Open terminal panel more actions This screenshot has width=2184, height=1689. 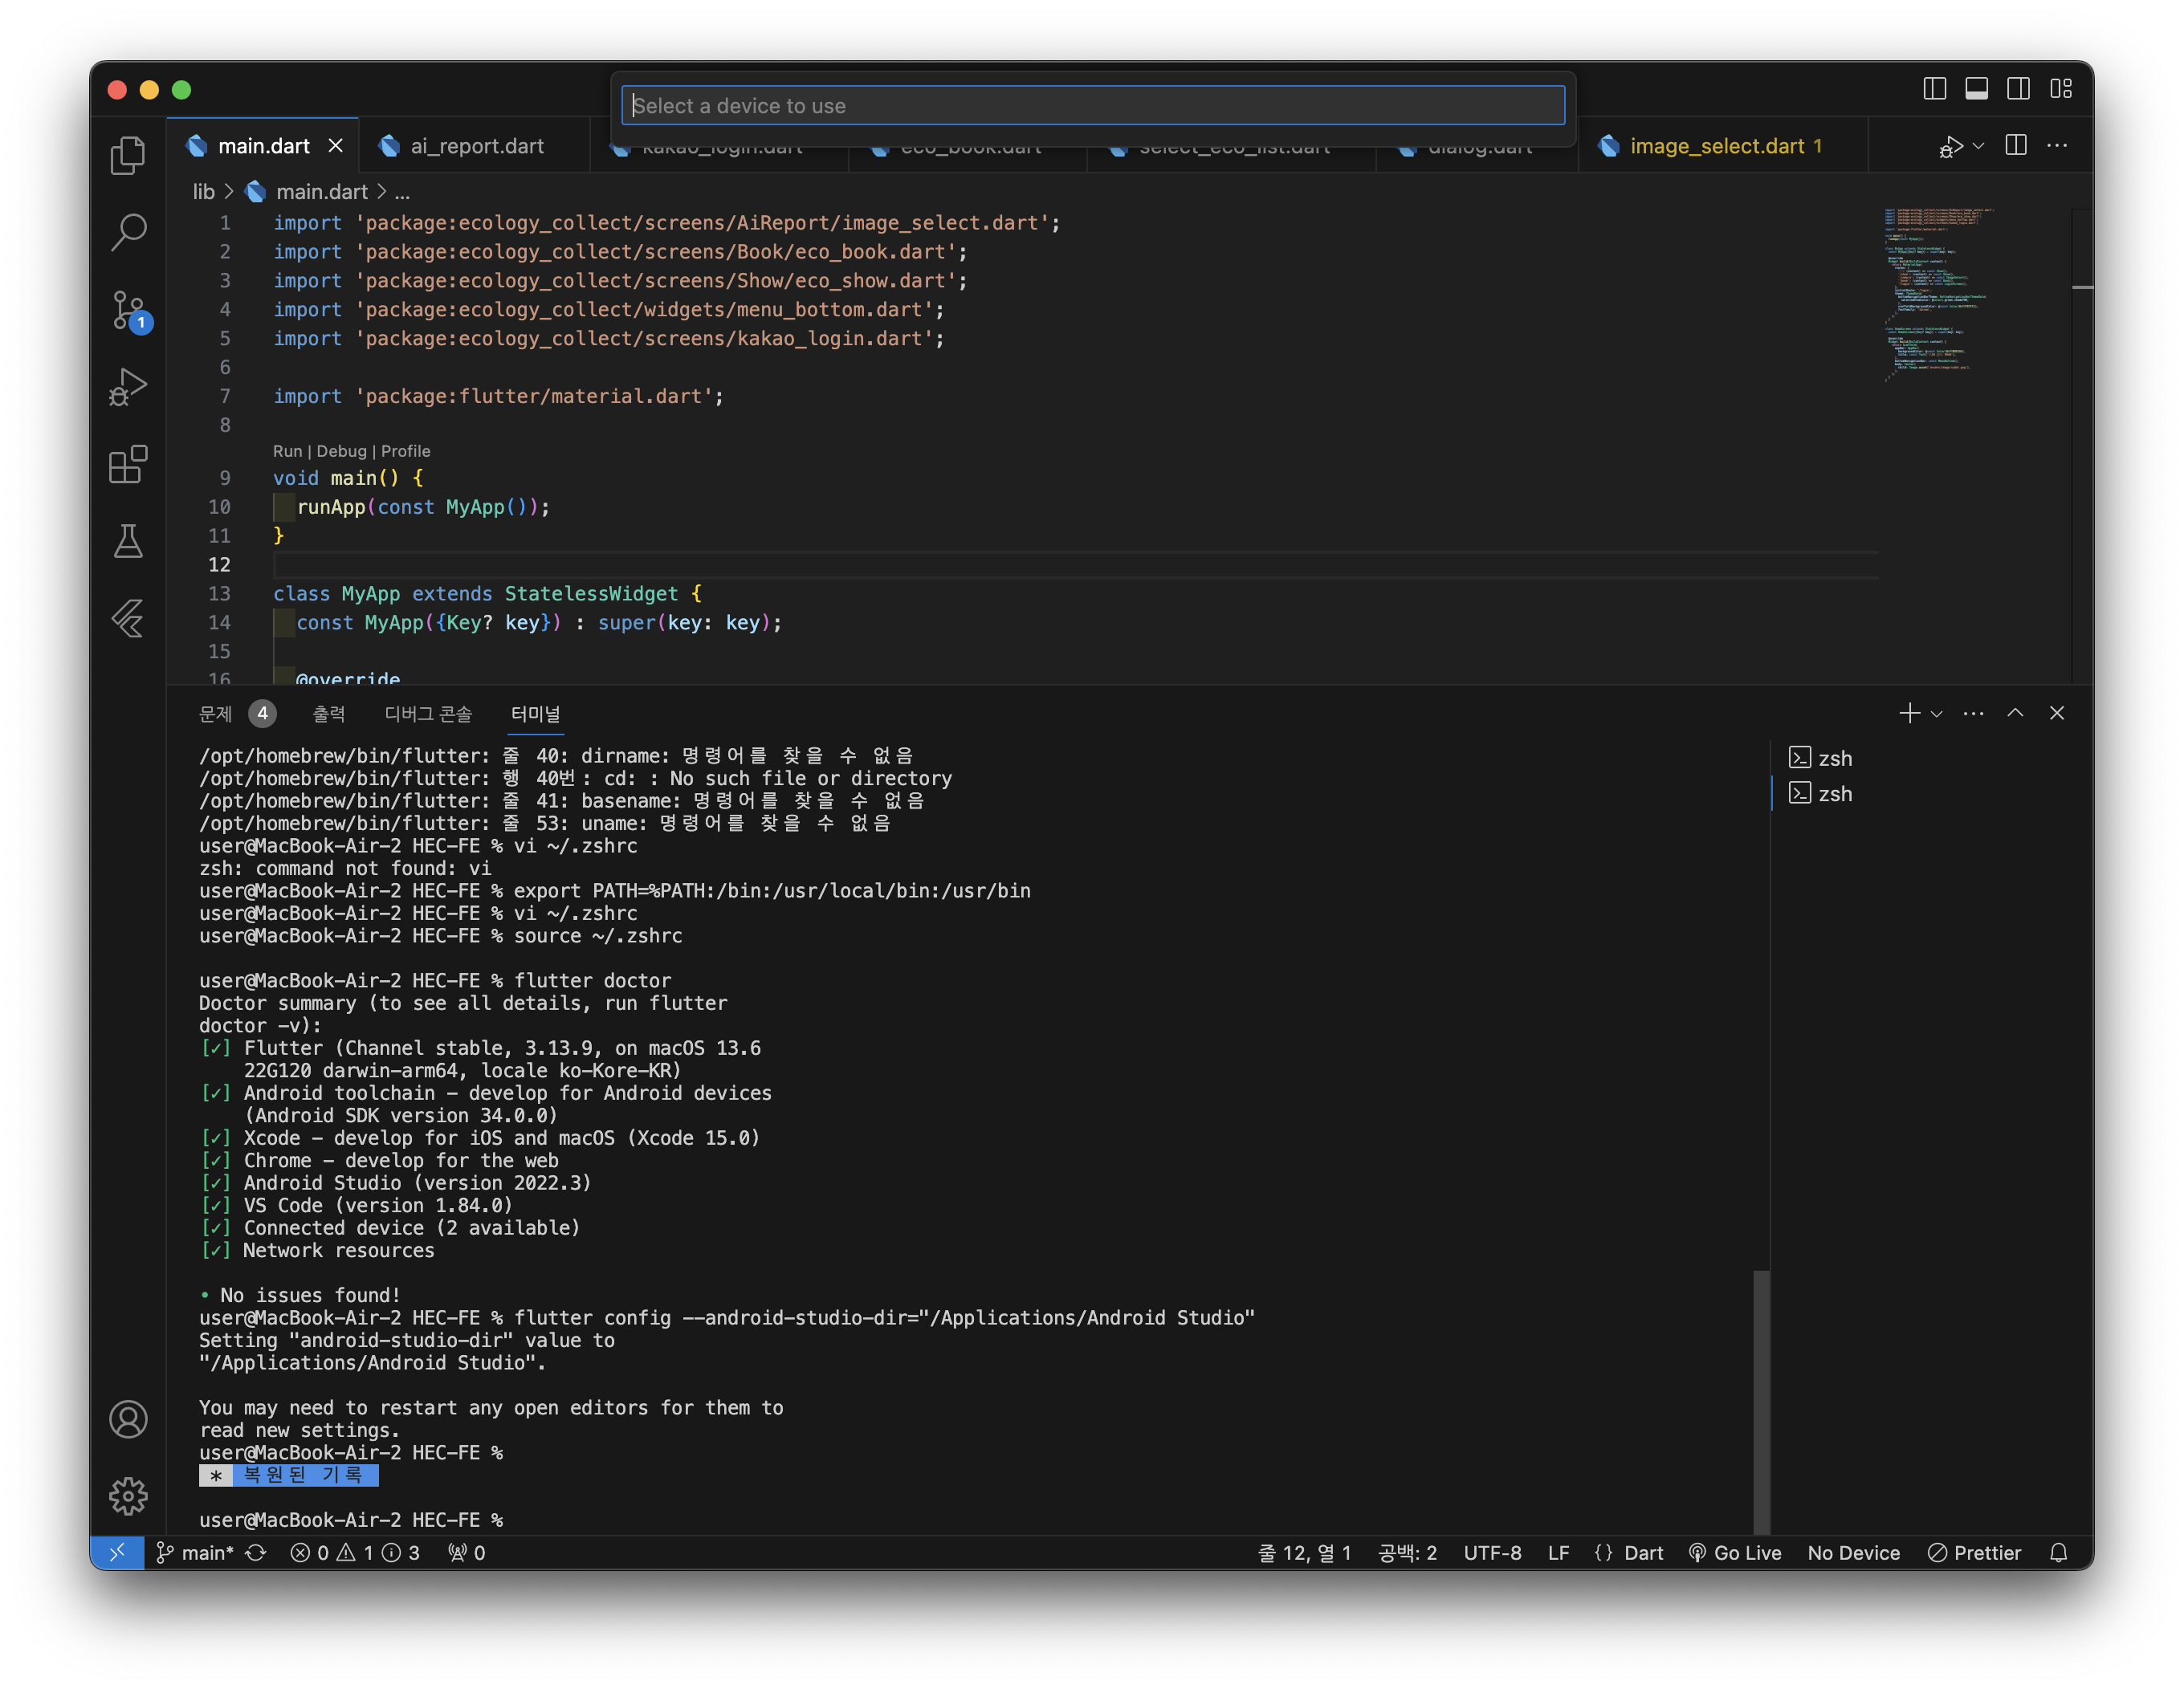point(1973,713)
